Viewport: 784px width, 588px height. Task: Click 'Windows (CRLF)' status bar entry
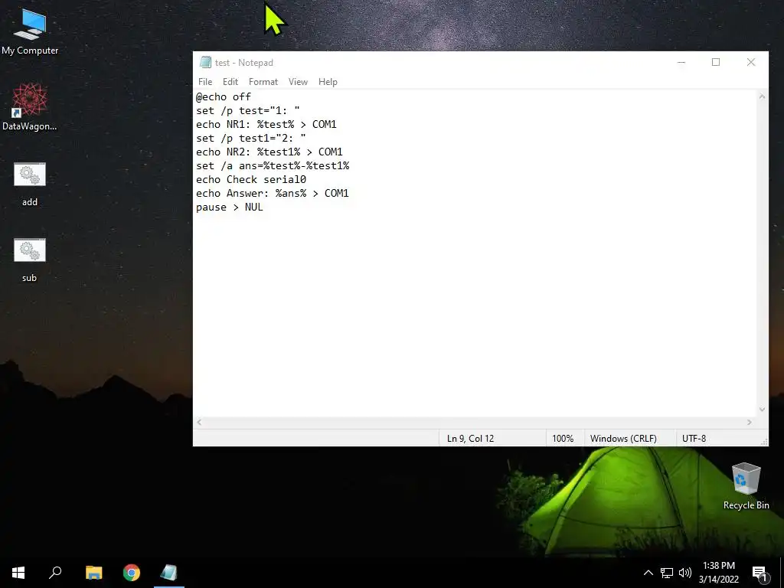pyautogui.click(x=623, y=439)
